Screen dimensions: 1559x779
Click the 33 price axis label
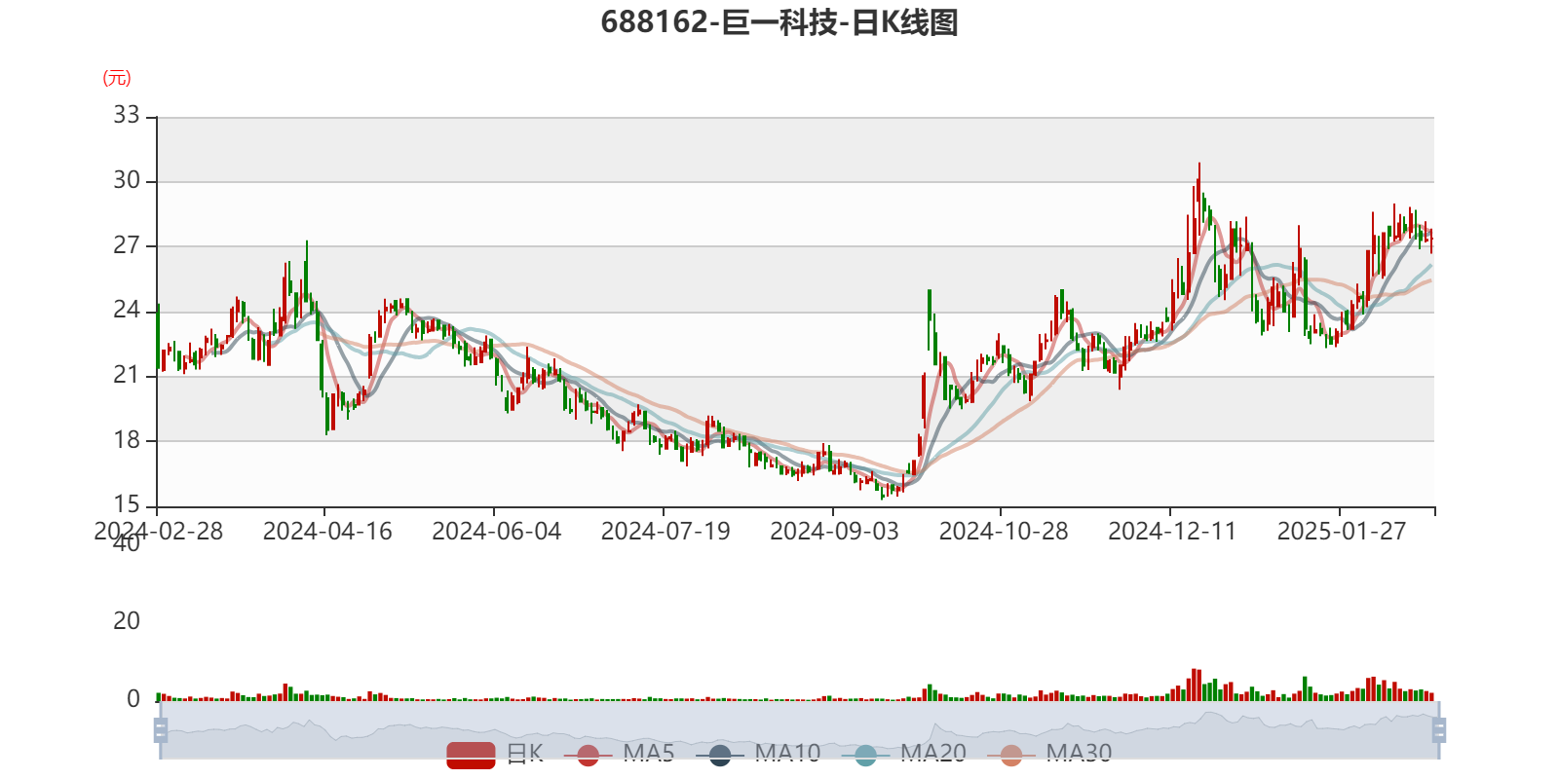pyautogui.click(x=127, y=115)
